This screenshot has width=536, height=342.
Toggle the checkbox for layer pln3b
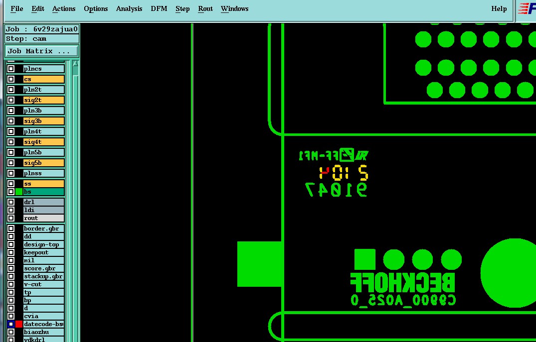(11, 111)
